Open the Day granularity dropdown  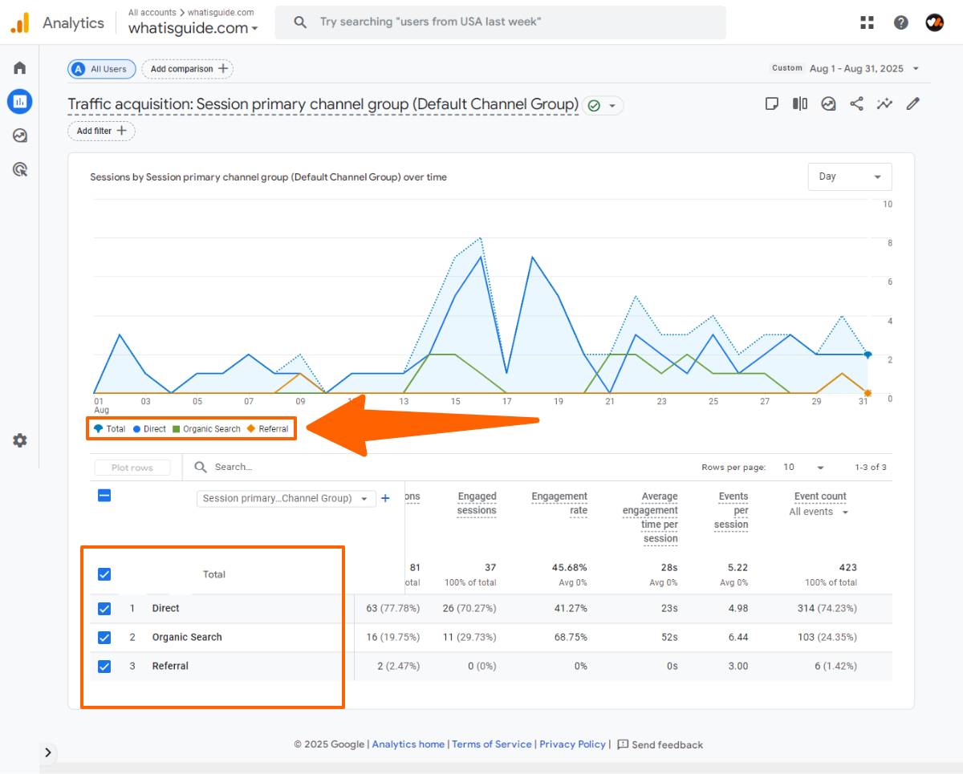(x=850, y=176)
